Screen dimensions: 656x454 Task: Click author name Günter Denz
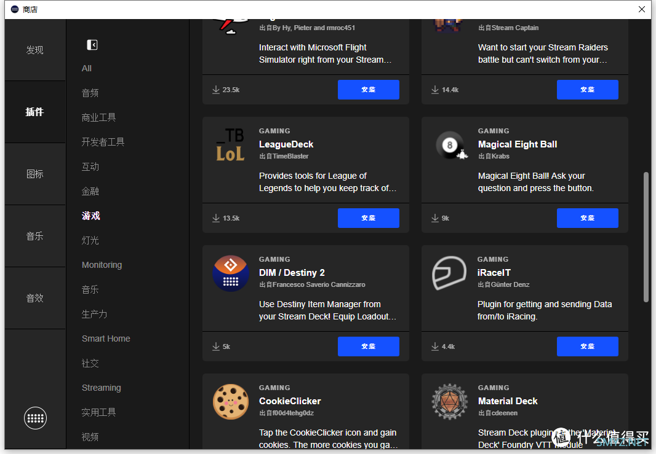(510, 284)
